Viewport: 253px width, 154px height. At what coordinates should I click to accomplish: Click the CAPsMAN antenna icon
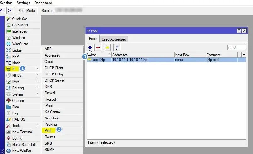tap(8, 25)
